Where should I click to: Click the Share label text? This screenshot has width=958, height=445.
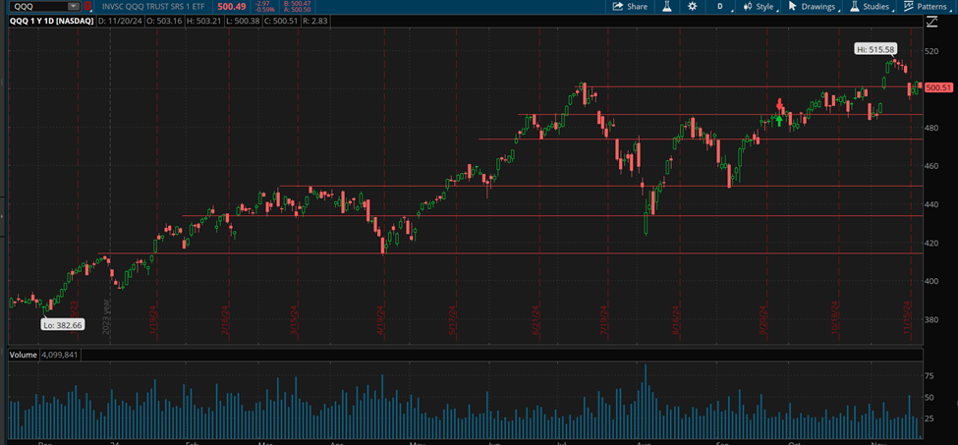pyautogui.click(x=637, y=6)
